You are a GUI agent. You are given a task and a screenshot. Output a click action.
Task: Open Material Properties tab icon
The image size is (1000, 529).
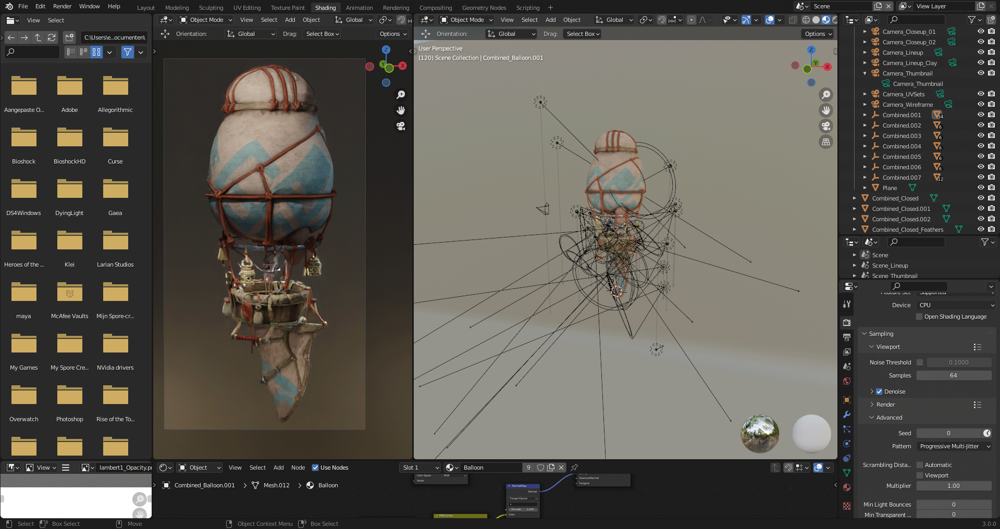[847, 487]
